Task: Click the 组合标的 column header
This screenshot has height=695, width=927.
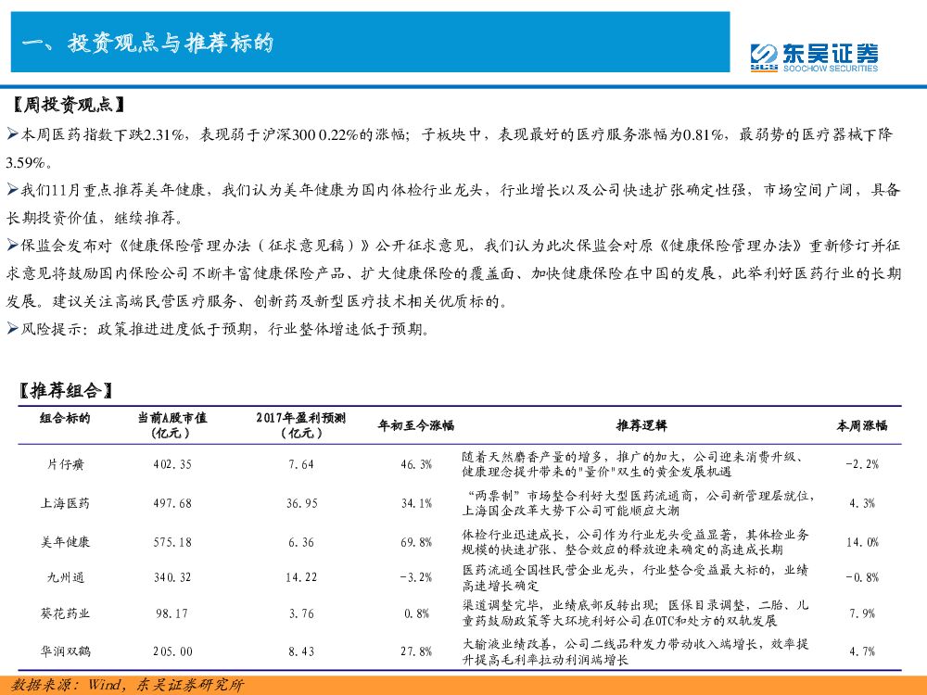Action: pyautogui.click(x=65, y=419)
